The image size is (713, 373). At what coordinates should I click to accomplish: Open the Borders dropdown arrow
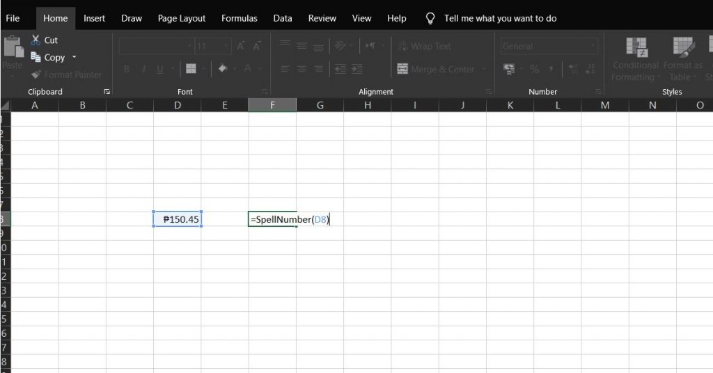[204, 69]
